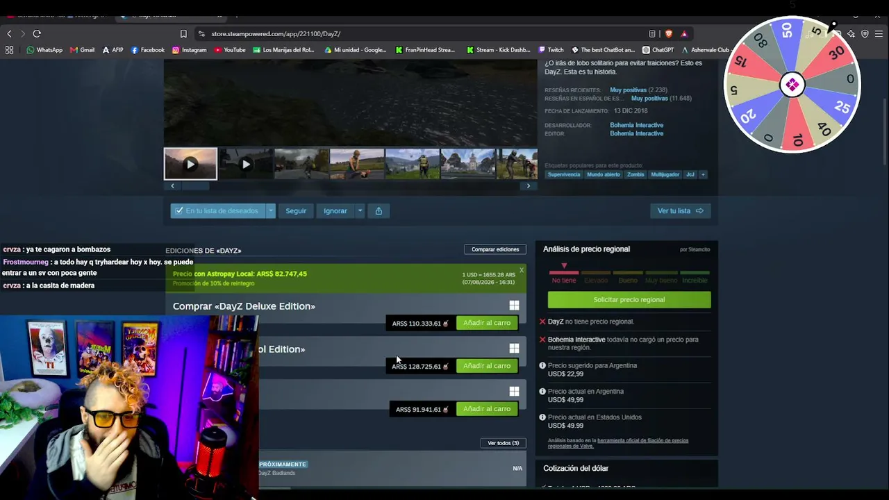Click Comparar ediciones

click(x=495, y=249)
